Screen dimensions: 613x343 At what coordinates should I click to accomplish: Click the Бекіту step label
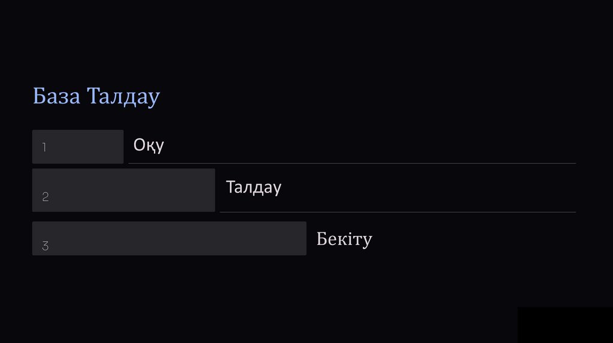click(x=344, y=239)
